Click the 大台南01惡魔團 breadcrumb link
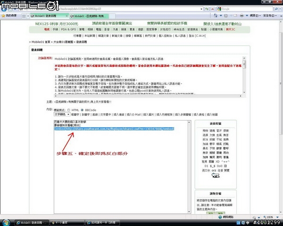283x226 pixels. [x=63, y=42]
